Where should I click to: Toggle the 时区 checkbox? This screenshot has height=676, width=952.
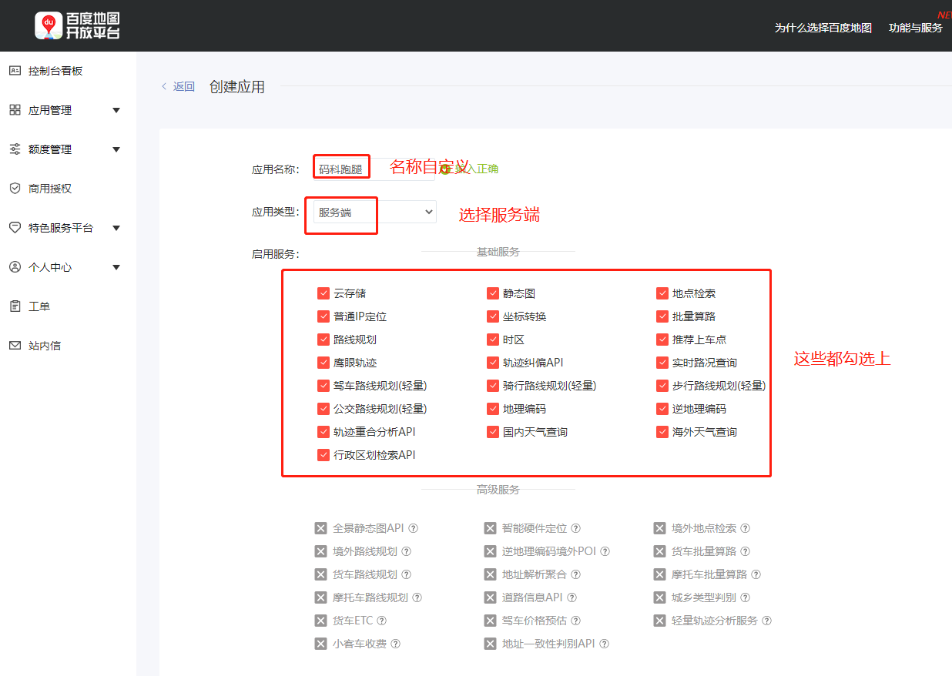click(x=493, y=340)
